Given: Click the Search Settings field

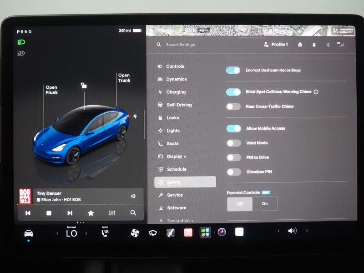Looking at the screenshot, I should pos(180,45).
